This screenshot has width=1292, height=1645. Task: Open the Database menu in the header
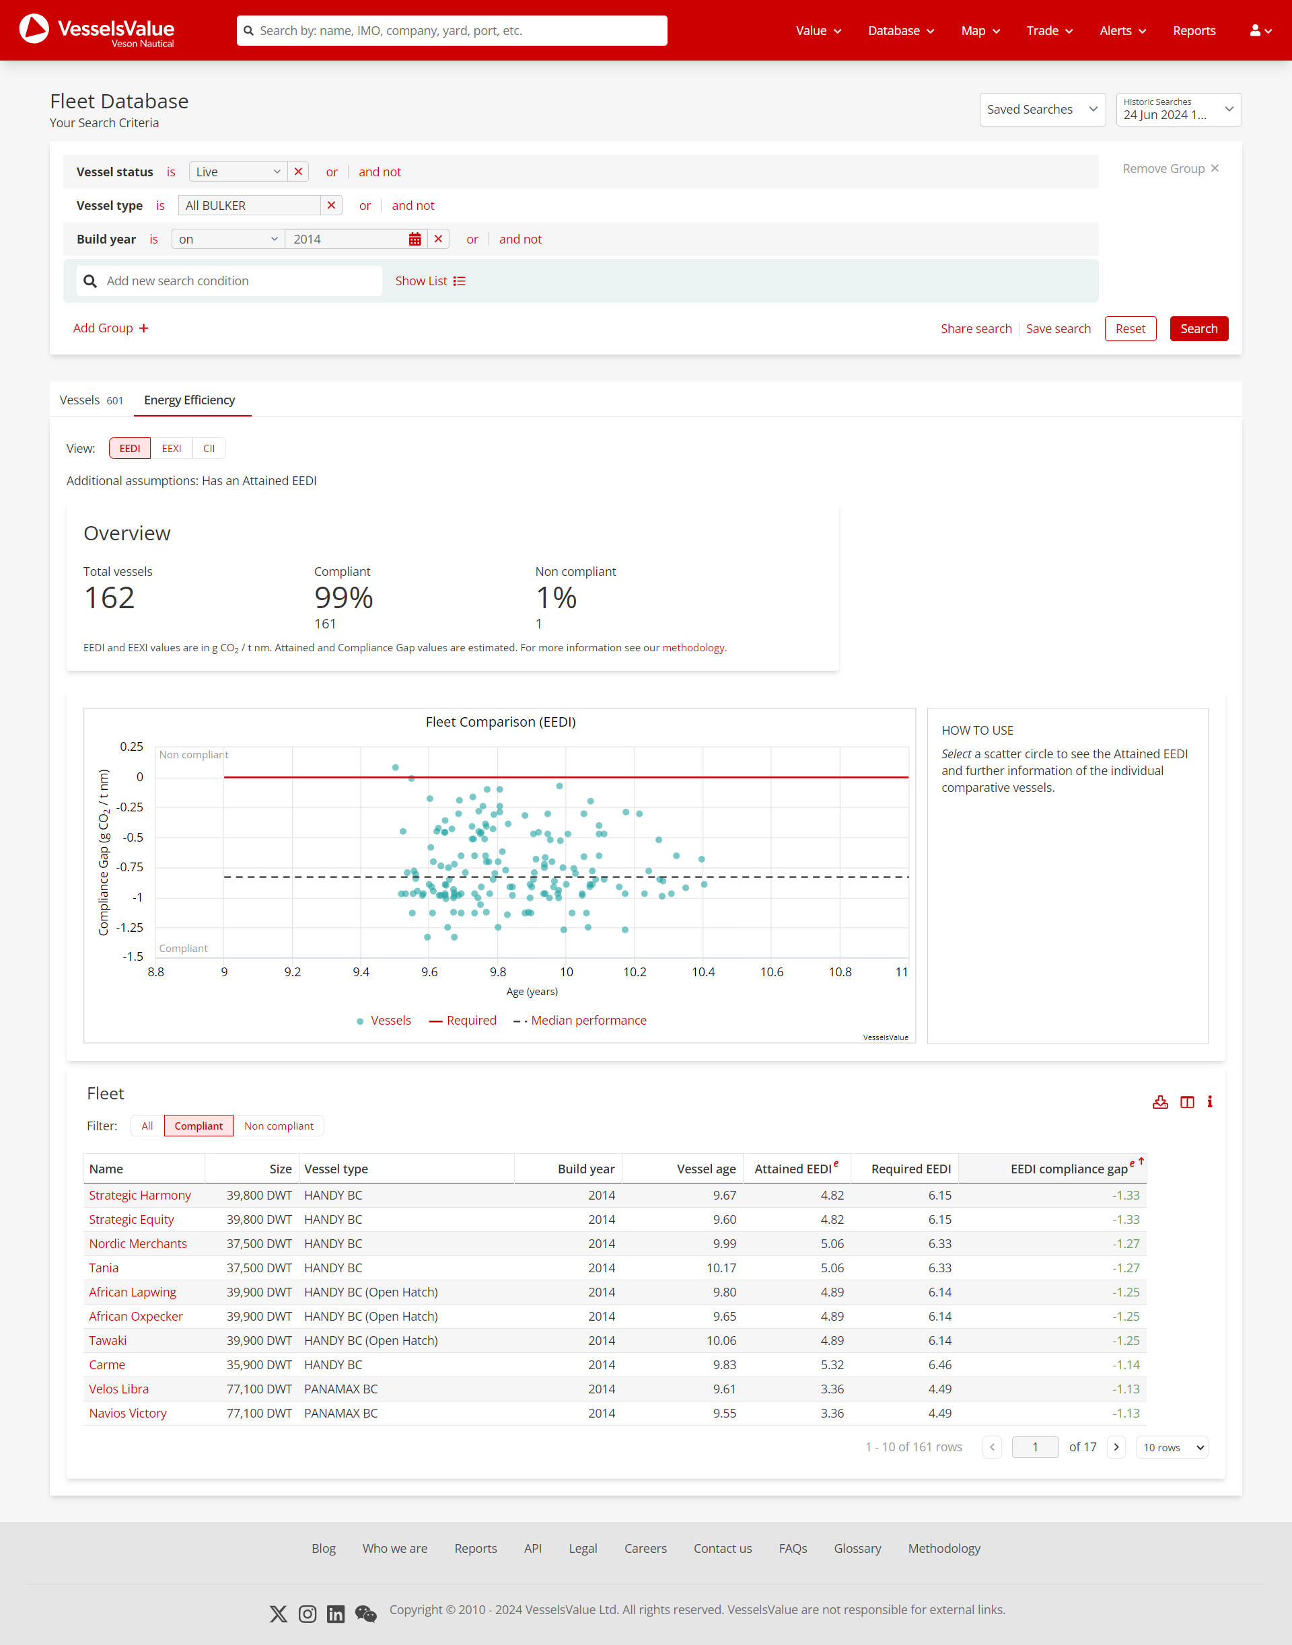click(900, 31)
